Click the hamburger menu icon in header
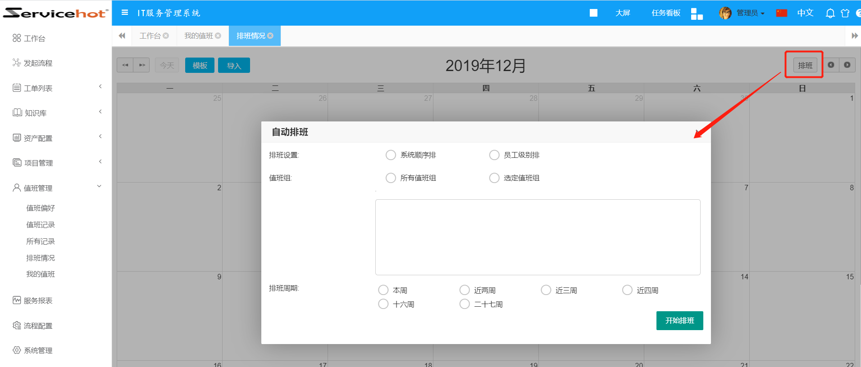The width and height of the screenshot is (861, 367). [x=125, y=13]
